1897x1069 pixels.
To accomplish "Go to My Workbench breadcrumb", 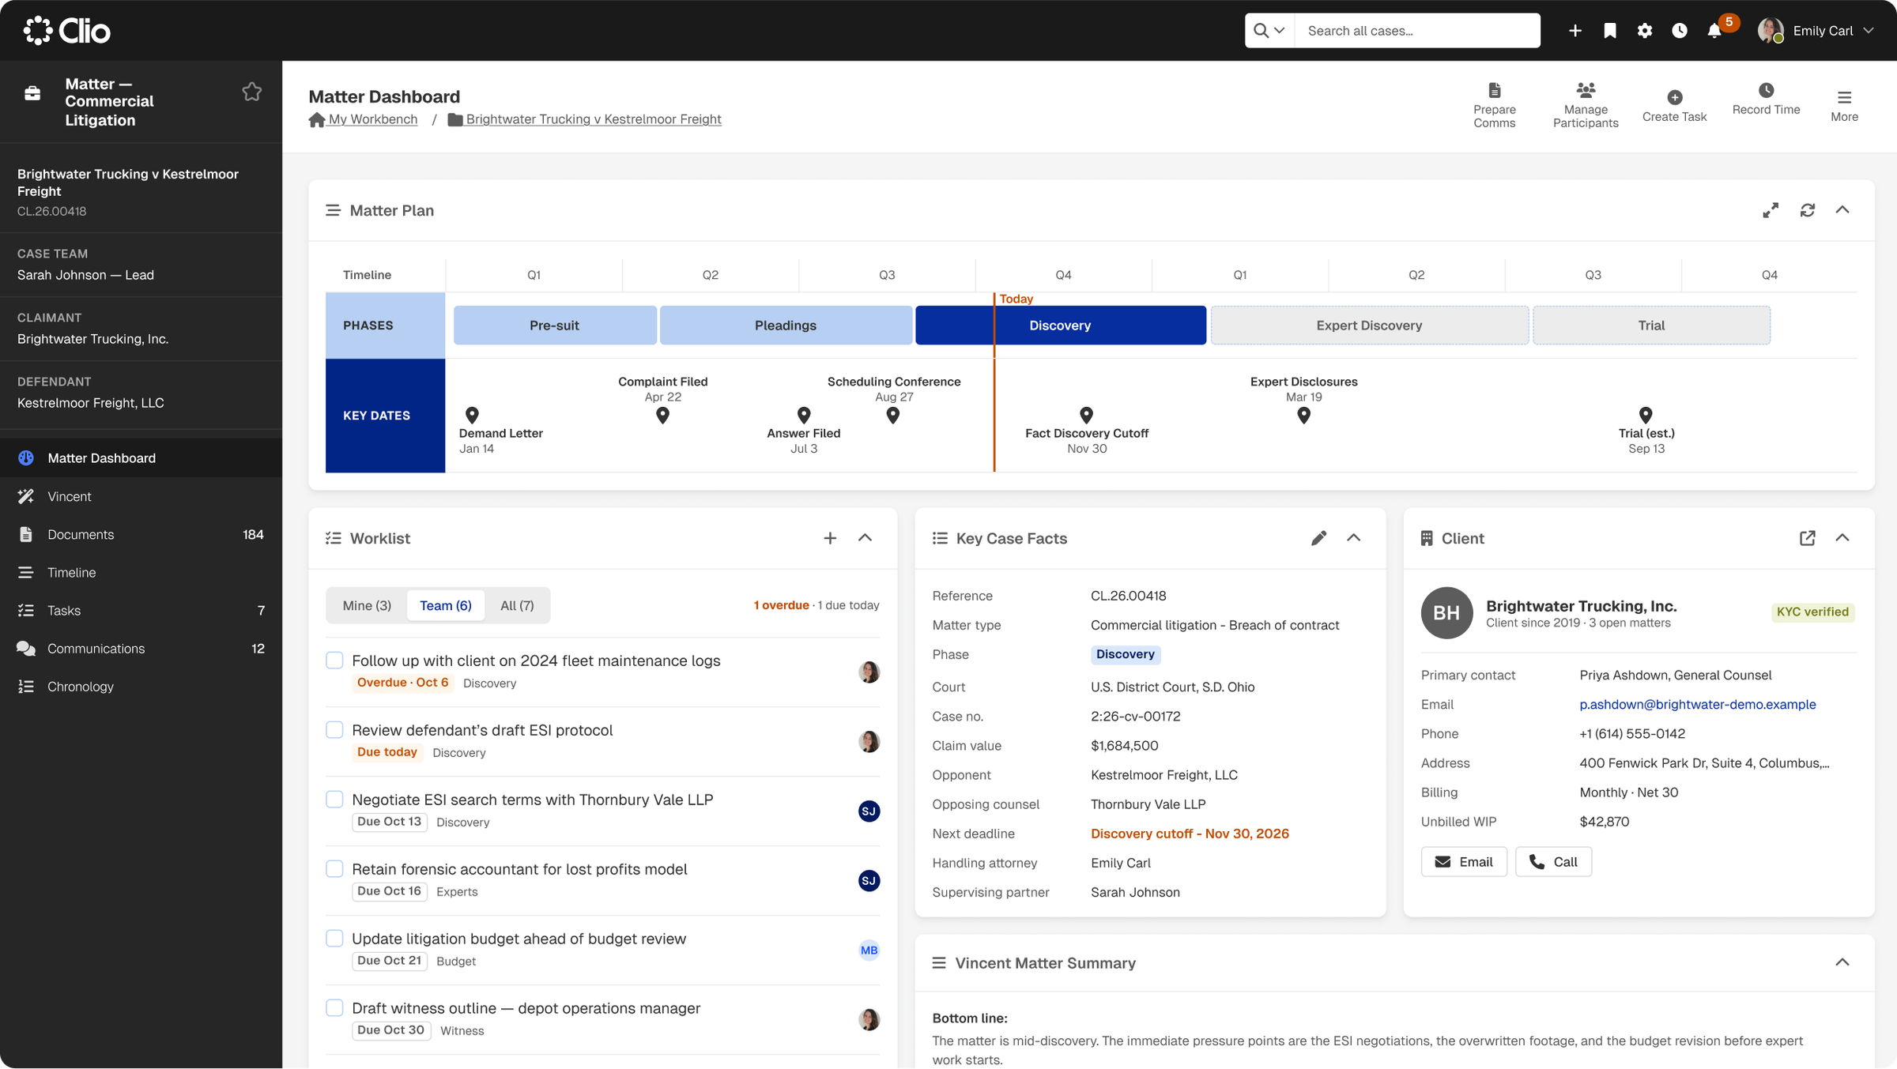I will tap(363, 119).
